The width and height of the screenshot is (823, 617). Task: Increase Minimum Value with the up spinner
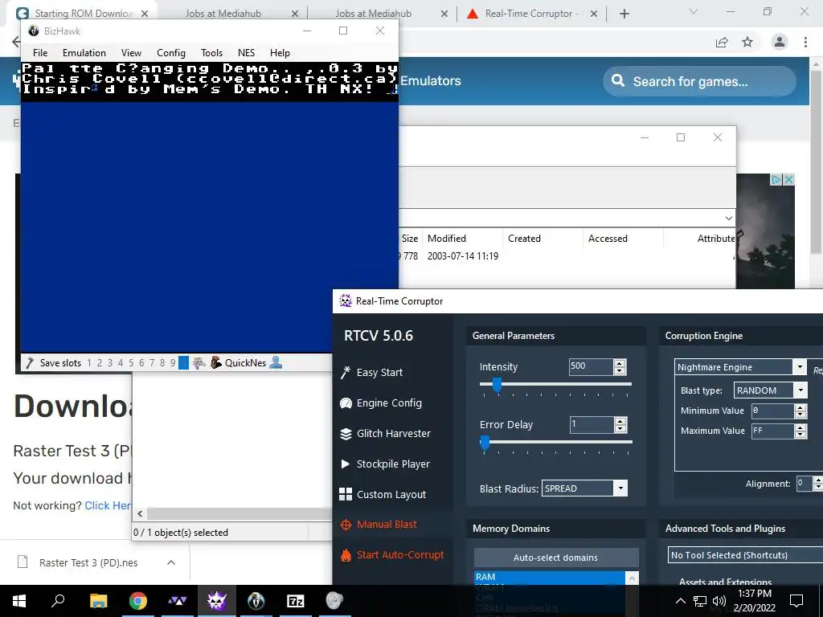pyautogui.click(x=800, y=407)
